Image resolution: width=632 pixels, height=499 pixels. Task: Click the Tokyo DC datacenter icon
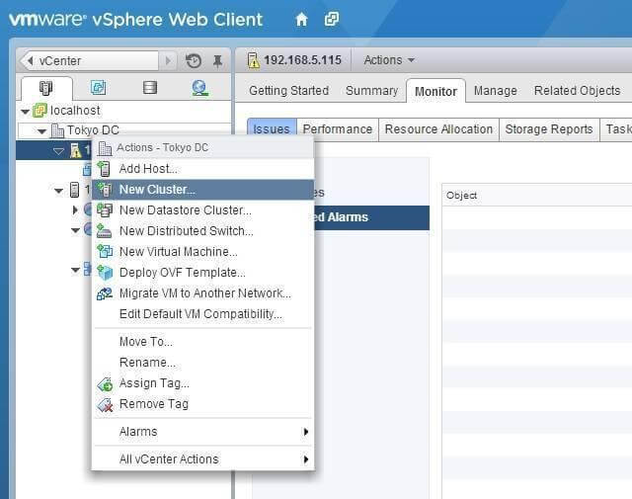(x=57, y=130)
